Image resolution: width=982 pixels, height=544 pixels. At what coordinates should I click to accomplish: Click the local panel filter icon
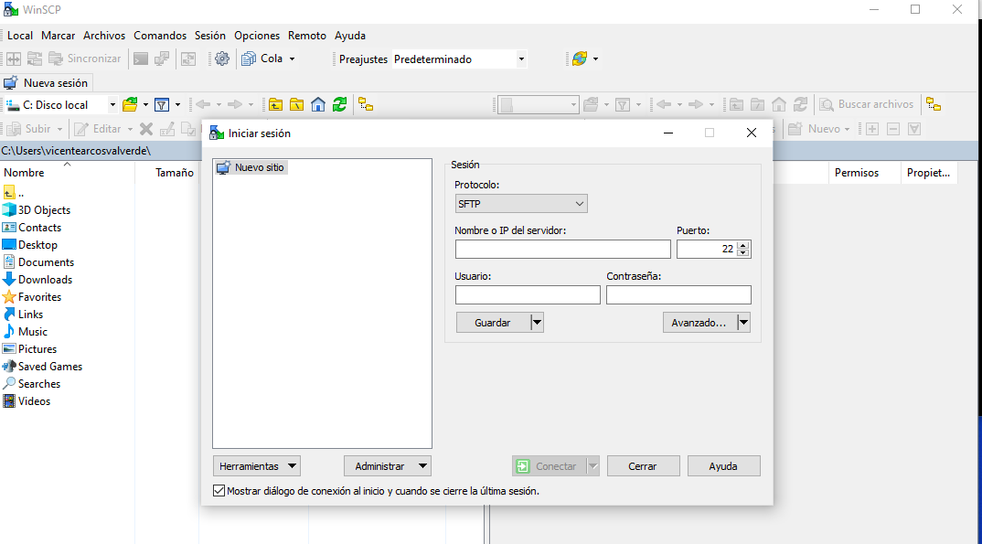pos(161,104)
